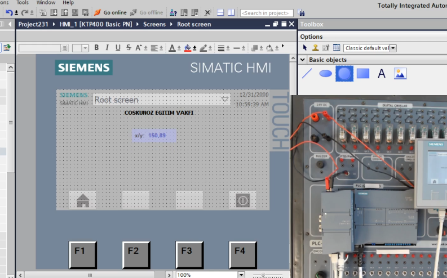Click the Redo arrow icon
The height and width of the screenshot is (278, 447).
point(25,13)
